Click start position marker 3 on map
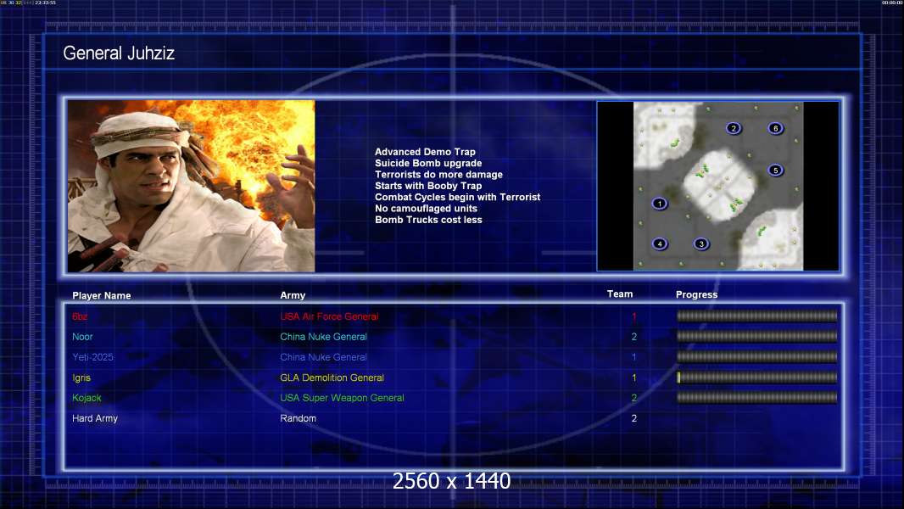904x509 pixels. 701,243
